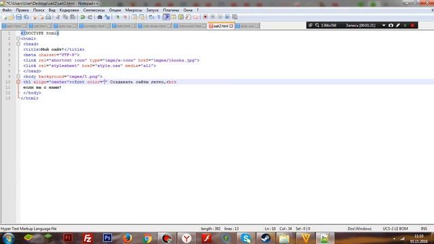Open Google Chrome from the taskbar
The height and width of the screenshot is (244, 434).
point(147,238)
